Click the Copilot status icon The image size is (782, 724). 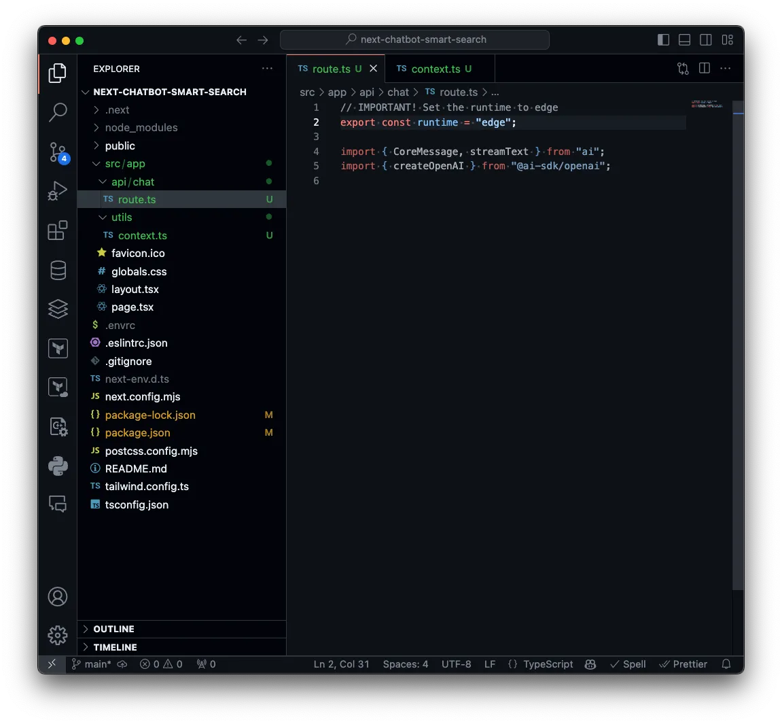590,664
